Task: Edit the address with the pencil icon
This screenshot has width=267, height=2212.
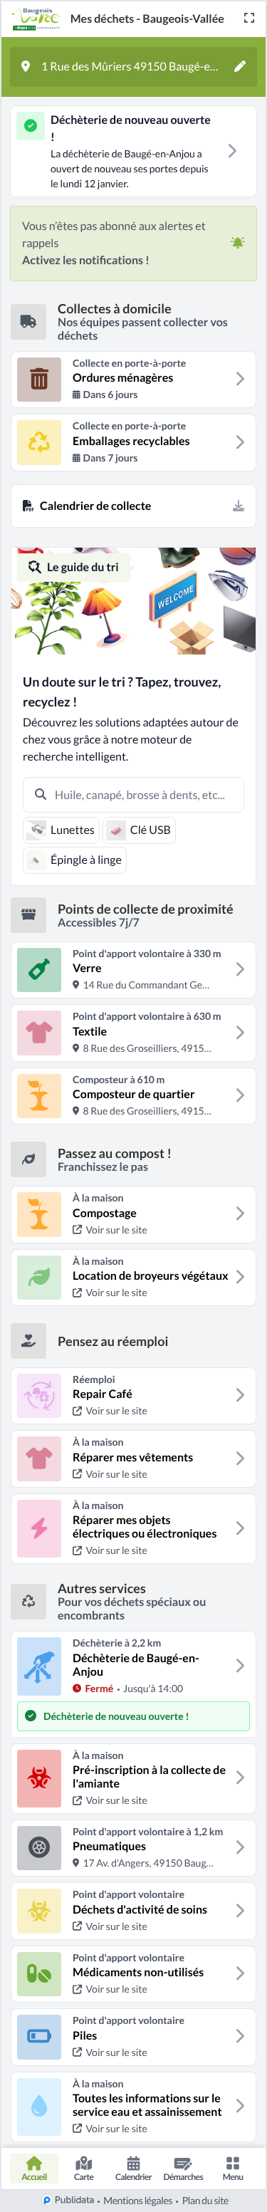Action: tap(239, 66)
